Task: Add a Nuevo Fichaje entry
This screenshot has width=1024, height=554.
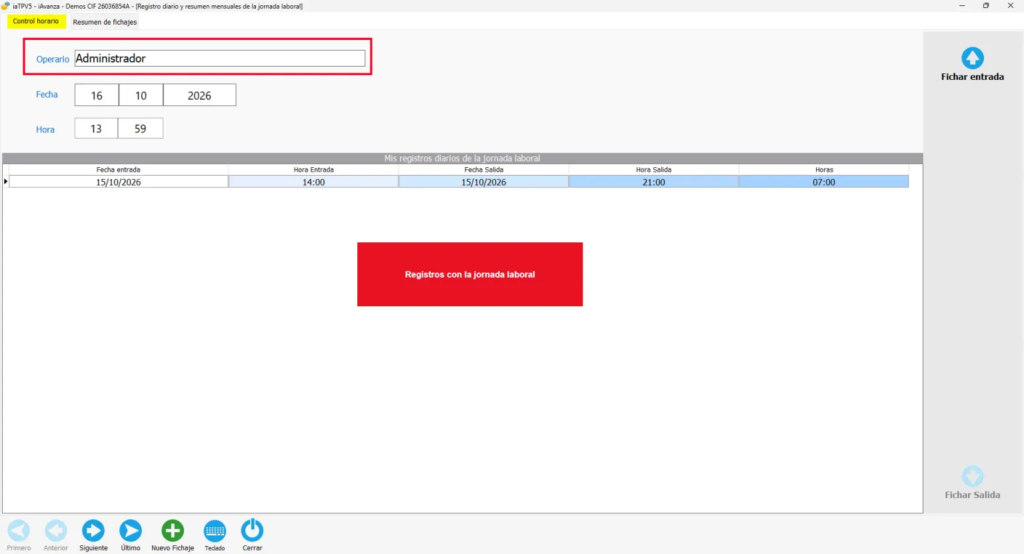Action: pos(173,531)
